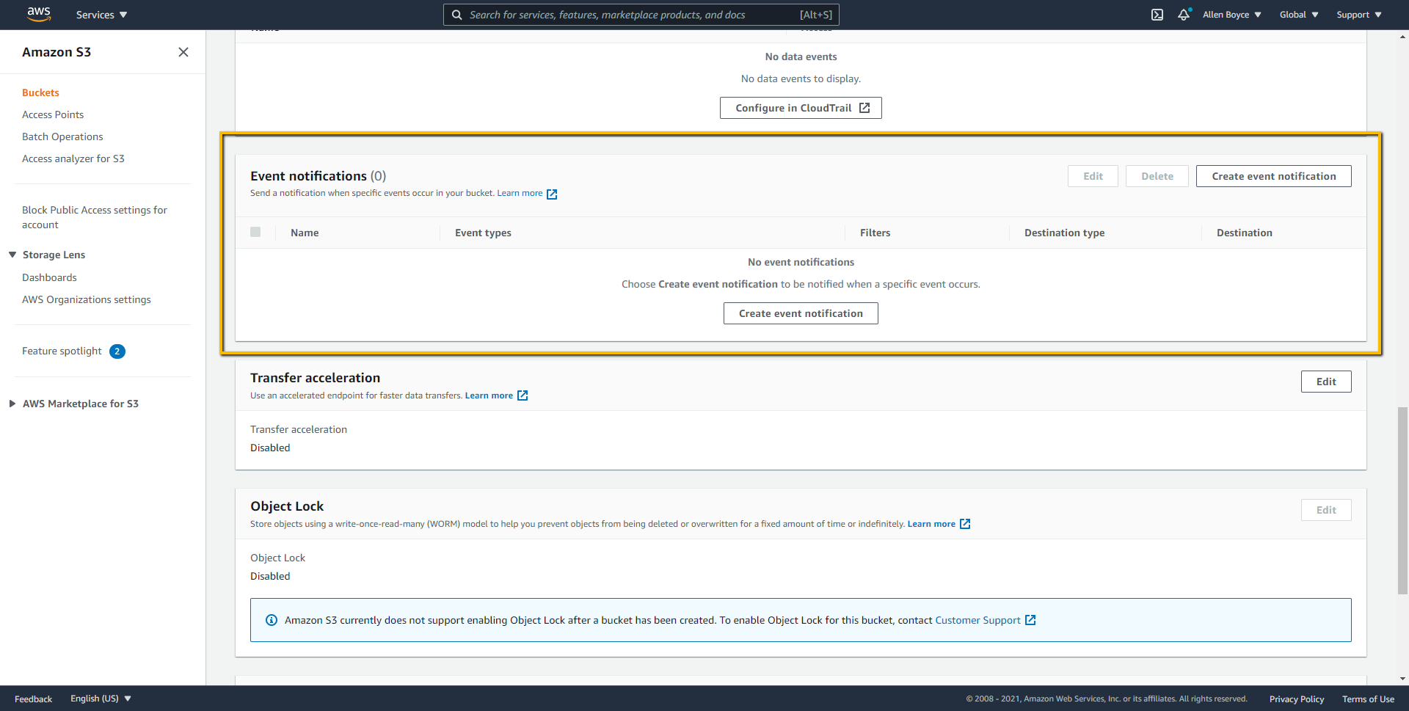
Task: Focus the AWS services search field
Action: pyautogui.click(x=641, y=15)
